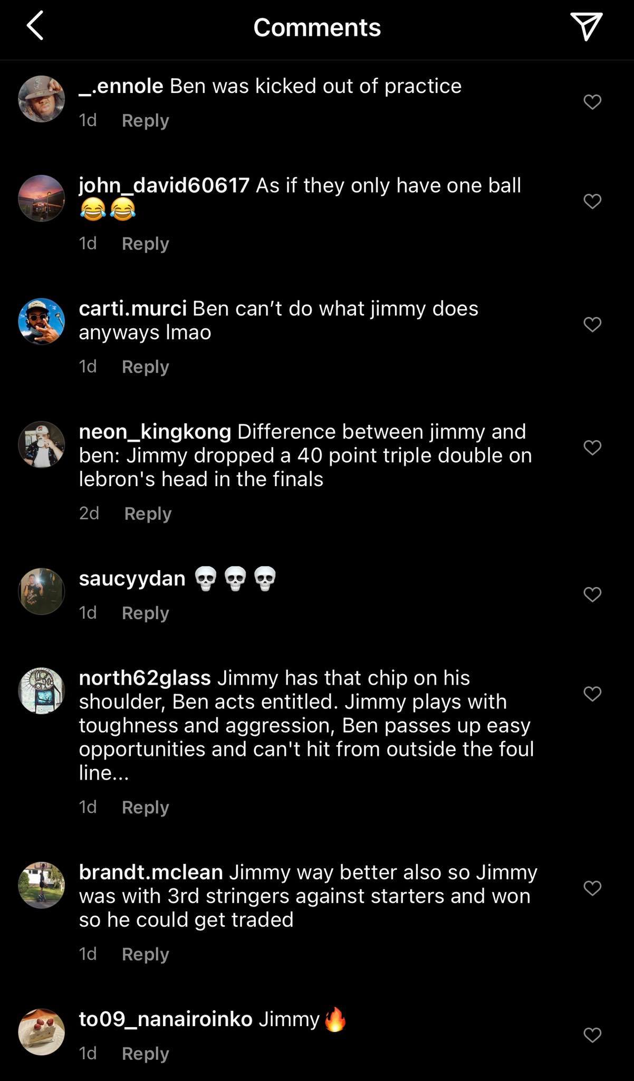Open the username neon_kingkong
The image size is (634, 1081).
coord(154,431)
